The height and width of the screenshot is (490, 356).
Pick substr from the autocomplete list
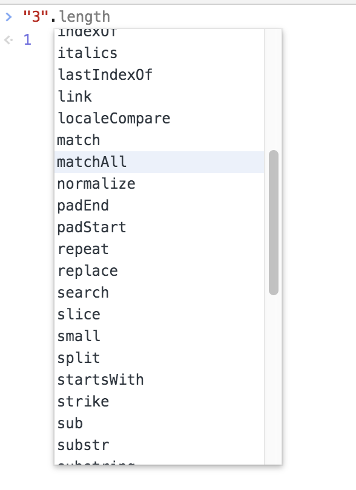[159, 445]
